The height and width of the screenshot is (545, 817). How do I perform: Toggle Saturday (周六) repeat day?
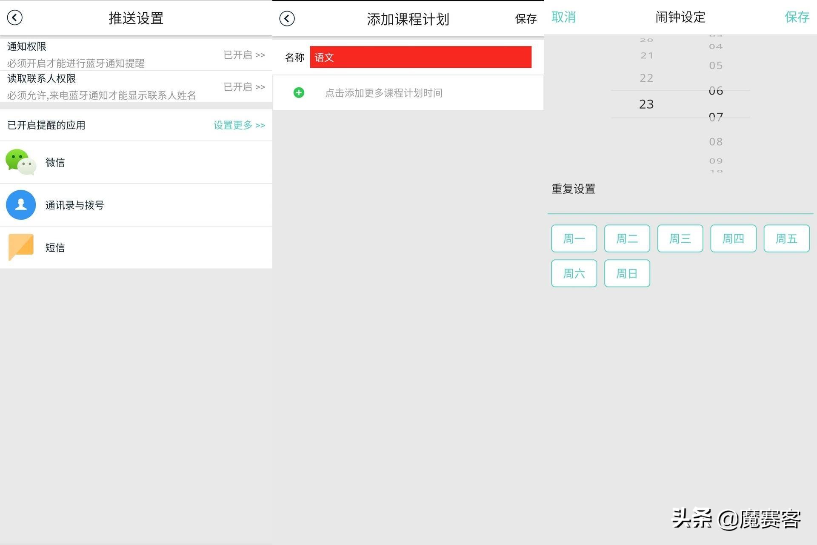(574, 273)
